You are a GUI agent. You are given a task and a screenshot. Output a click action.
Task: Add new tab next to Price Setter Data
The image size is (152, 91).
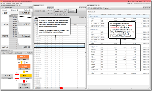[x=99, y=5]
